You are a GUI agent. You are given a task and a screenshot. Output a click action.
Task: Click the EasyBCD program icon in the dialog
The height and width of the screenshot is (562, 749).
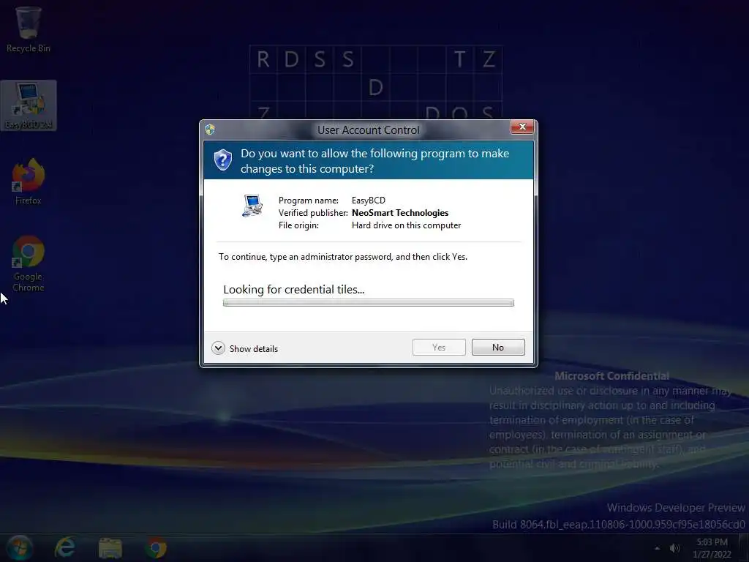(252, 206)
